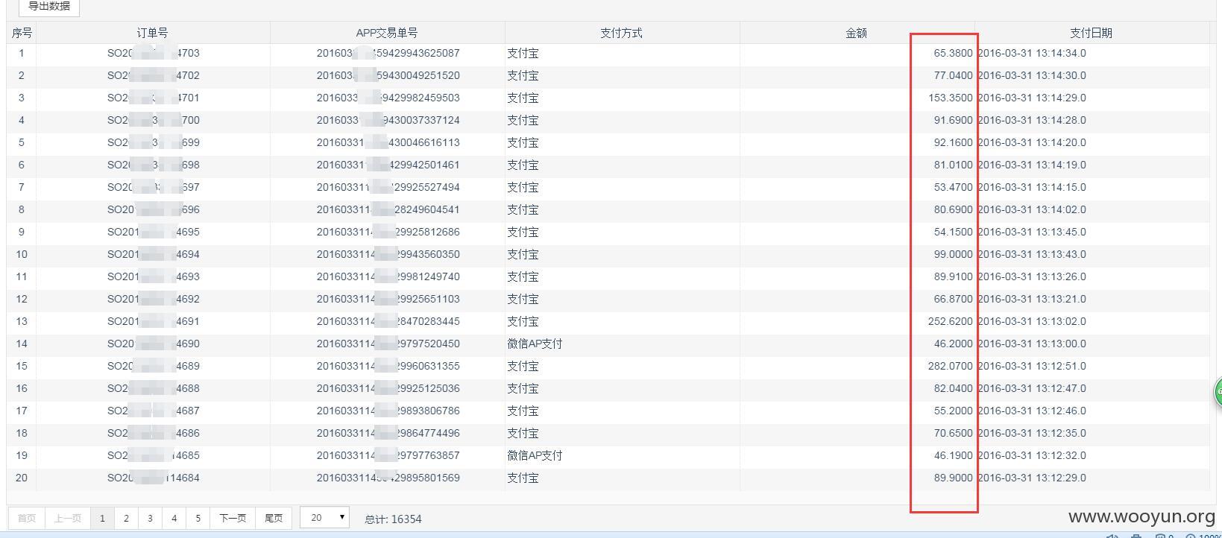Screen dimensions: 1222x538
Task: Click order number ending 114684
Action: pos(154,478)
